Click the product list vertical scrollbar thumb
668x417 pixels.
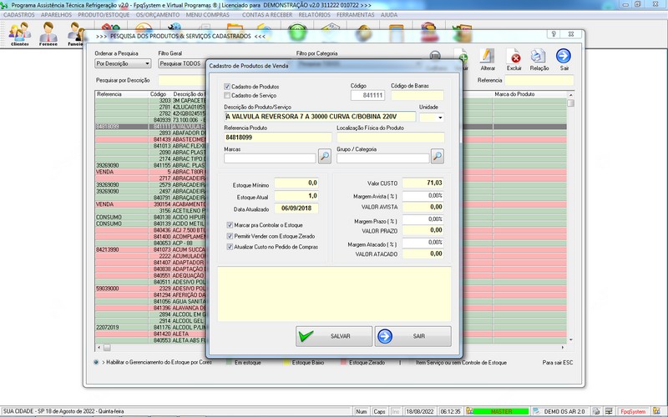571,103
